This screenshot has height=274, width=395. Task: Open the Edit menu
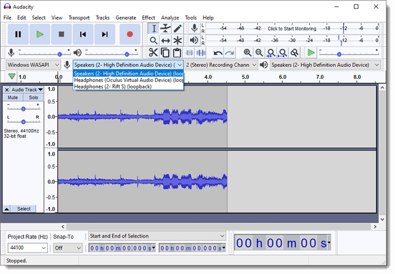click(22, 18)
